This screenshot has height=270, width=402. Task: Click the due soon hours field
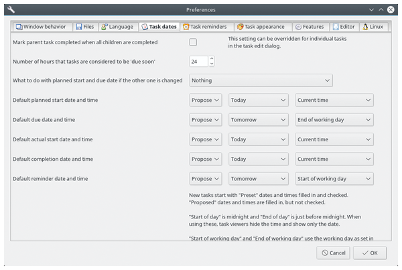pyautogui.click(x=199, y=62)
